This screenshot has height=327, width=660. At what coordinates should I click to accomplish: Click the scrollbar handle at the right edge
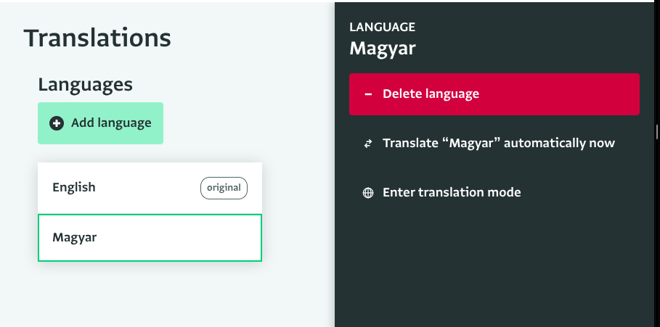(658, 133)
